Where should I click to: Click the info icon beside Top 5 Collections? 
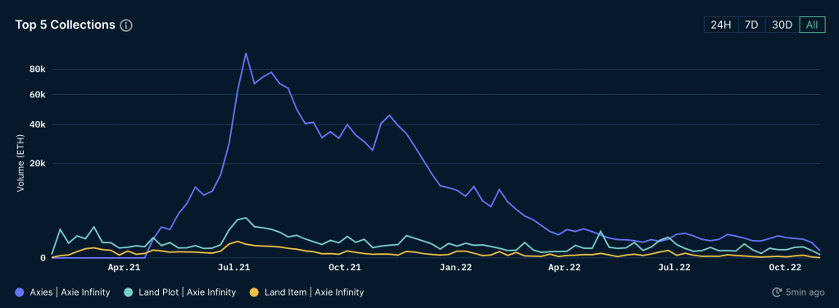126,25
